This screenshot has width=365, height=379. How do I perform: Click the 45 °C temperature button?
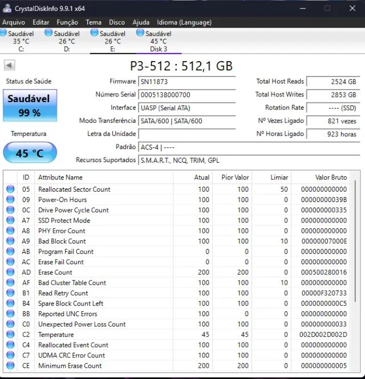(x=30, y=153)
